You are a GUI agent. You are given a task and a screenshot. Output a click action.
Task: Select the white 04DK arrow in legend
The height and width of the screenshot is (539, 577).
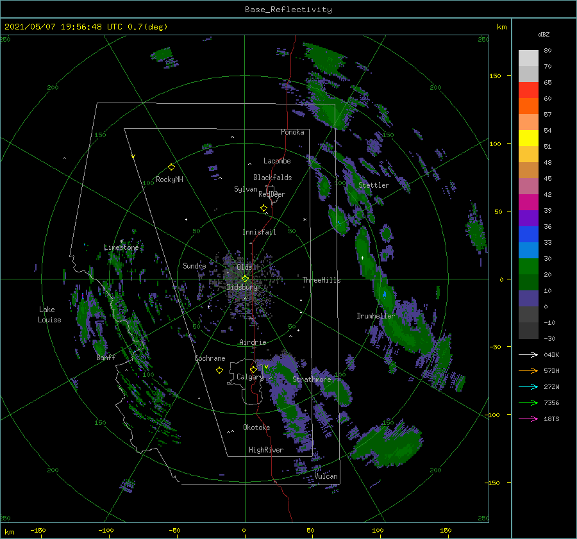pyautogui.click(x=528, y=354)
